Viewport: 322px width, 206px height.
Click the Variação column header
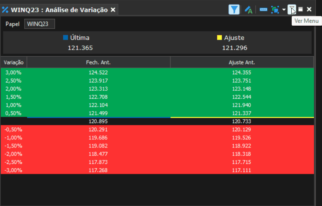pos(14,62)
